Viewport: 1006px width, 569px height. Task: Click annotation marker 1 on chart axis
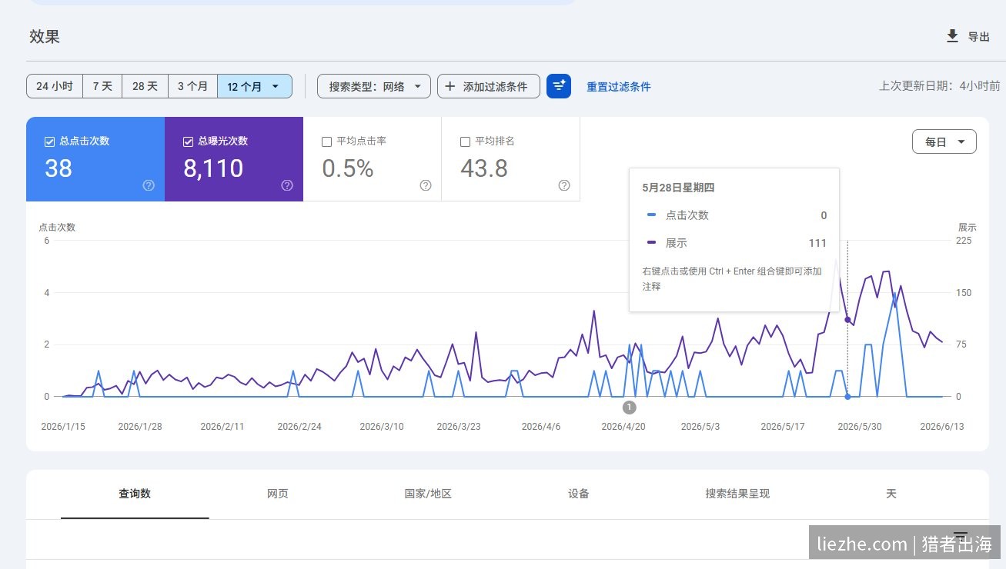629,408
